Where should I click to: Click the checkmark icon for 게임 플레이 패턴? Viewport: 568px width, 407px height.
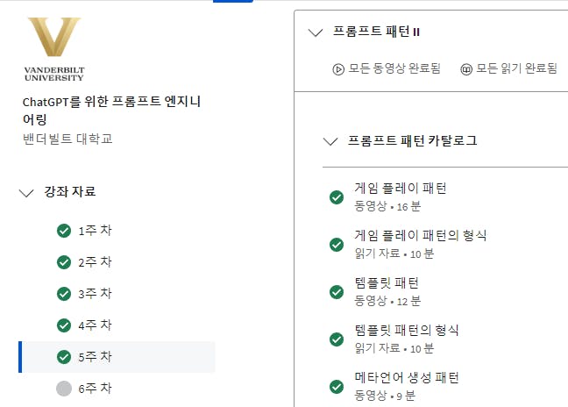coord(337,197)
